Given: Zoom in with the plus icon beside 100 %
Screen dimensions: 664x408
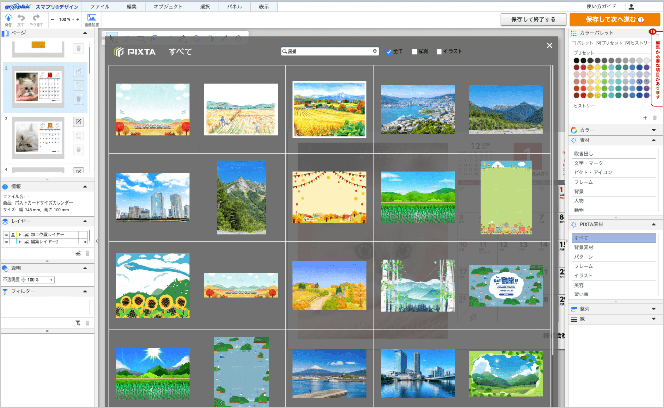Looking at the screenshot, I should coord(78,19).
